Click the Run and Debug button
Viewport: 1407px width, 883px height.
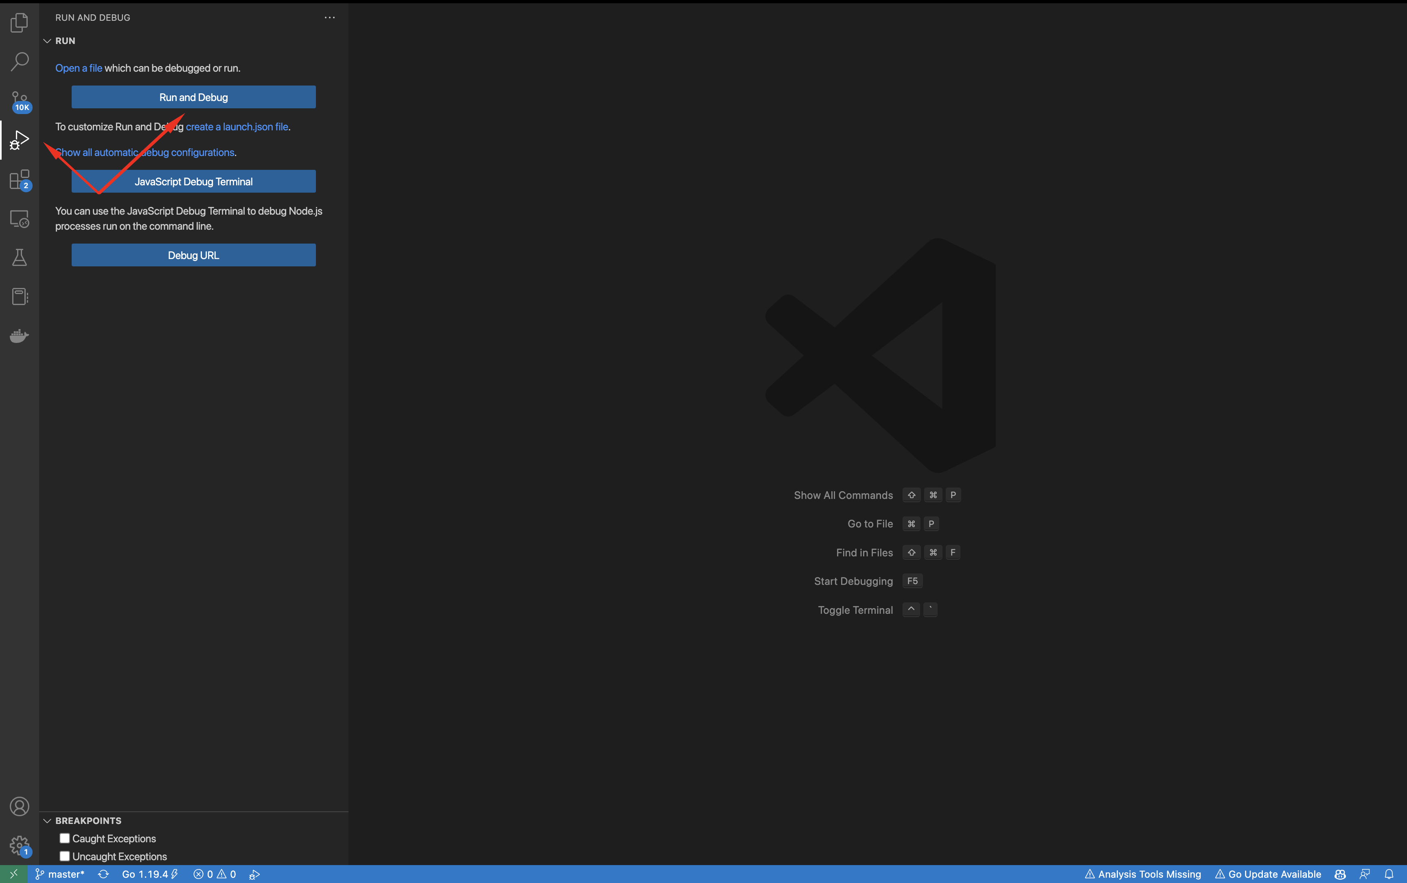[193, 97]
